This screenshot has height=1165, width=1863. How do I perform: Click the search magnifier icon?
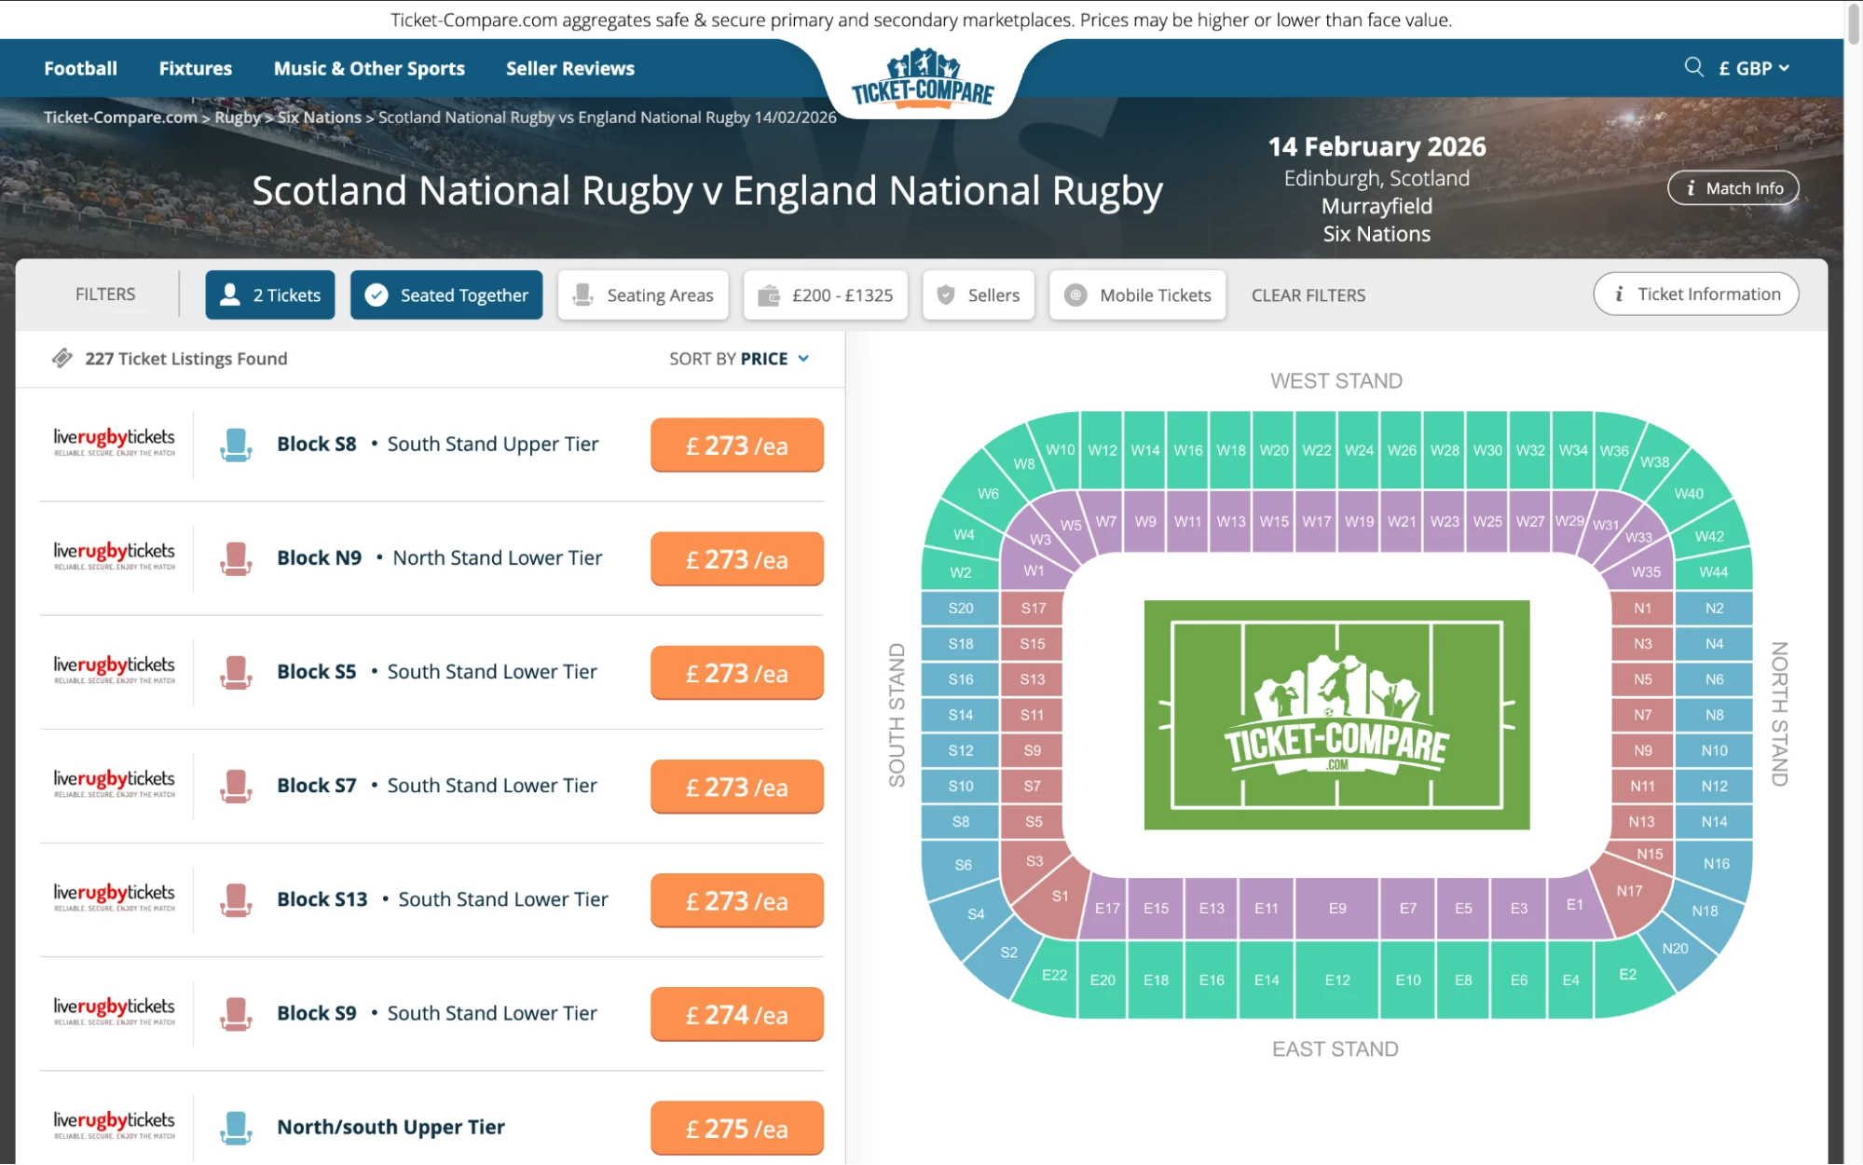tap(1692, 67)
